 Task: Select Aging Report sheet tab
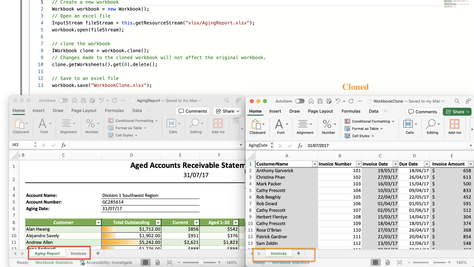(47, 253)
